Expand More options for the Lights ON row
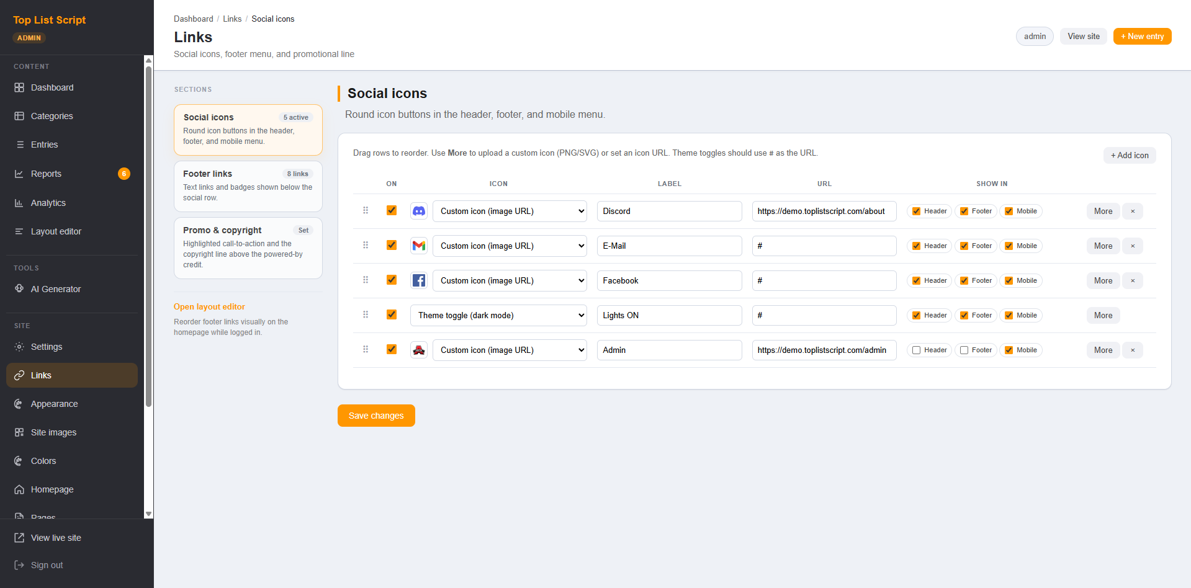1191x588 pixels. point(1103,315)
